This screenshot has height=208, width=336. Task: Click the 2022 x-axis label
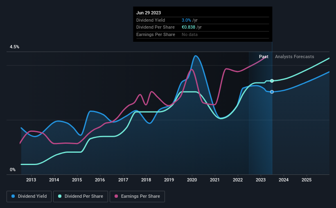(x=238, y=180)
